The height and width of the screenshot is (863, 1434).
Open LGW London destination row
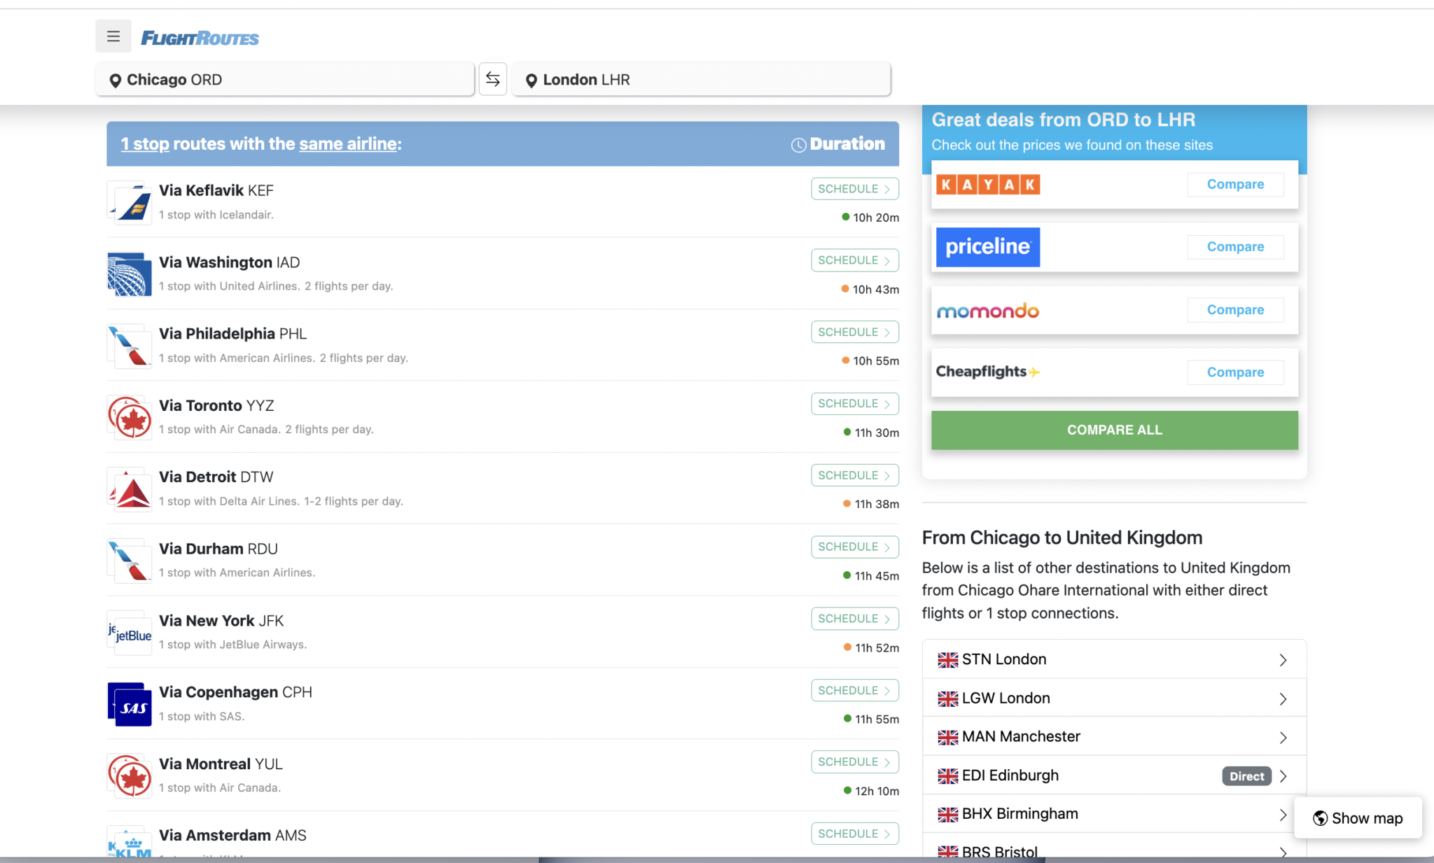click(1114, 699)
